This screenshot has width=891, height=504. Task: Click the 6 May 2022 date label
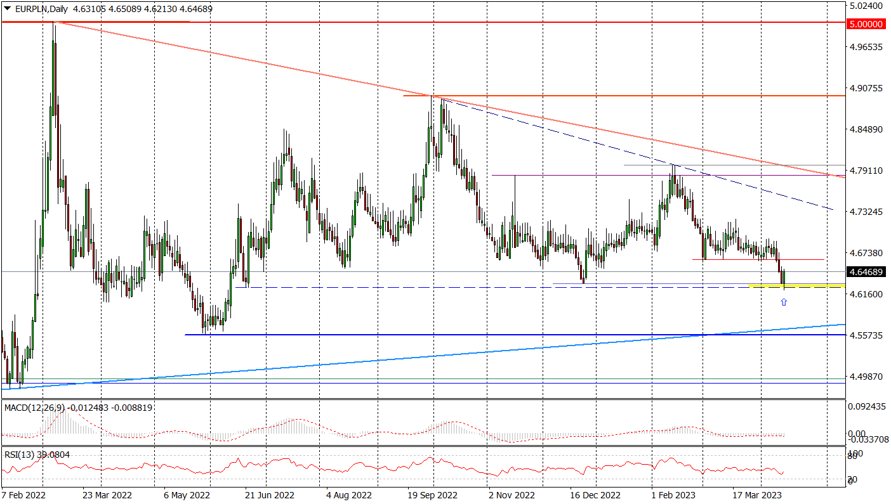tap(187, 494)
